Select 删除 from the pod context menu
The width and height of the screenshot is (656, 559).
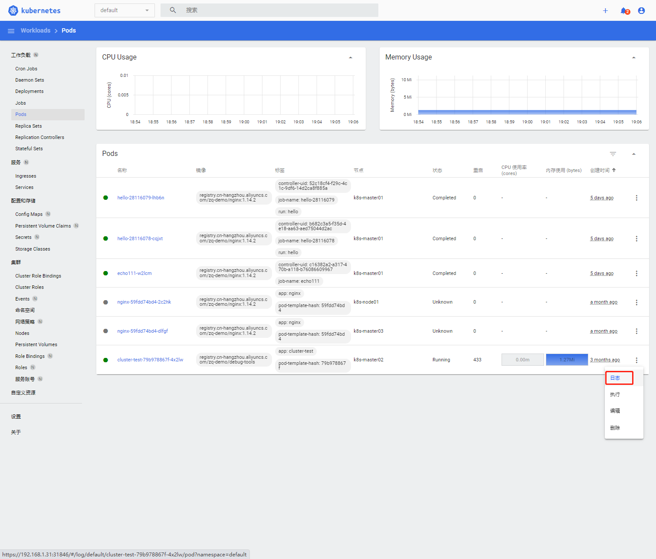(x=615, y=428)
